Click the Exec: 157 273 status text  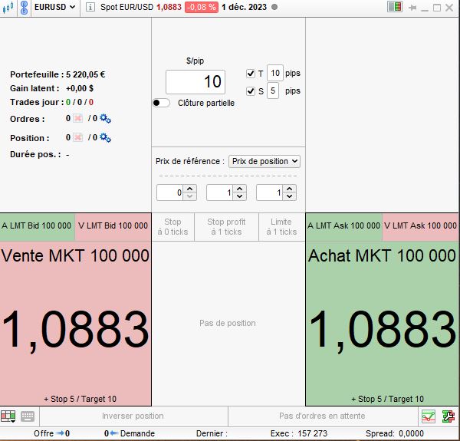299,433
